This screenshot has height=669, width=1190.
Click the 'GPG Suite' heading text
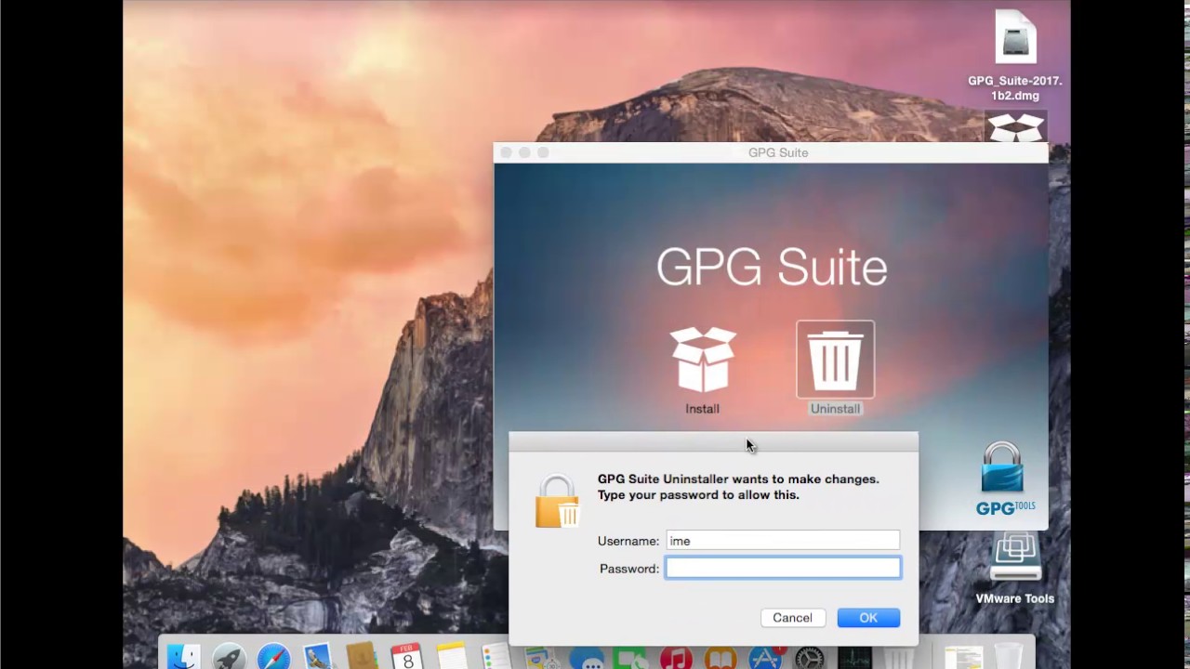(772, 268)
